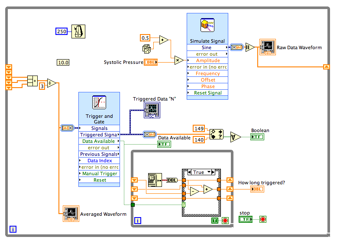Click the Reset input of Trigger and Gate
Screen dimensions: 340x243
click(99, 180)
